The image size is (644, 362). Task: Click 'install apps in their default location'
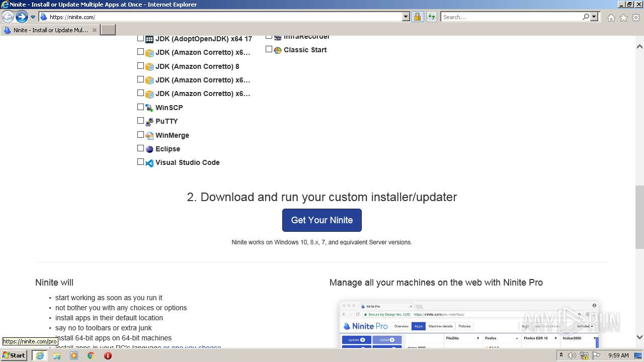pyautogui.click(x=109, y=318)
